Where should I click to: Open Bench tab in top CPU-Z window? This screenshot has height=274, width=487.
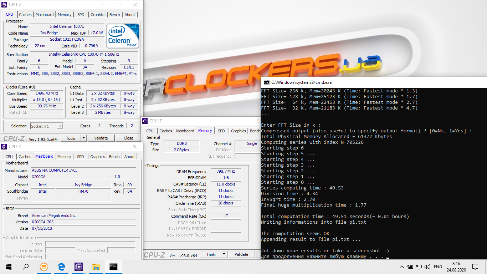pos(115,15)
